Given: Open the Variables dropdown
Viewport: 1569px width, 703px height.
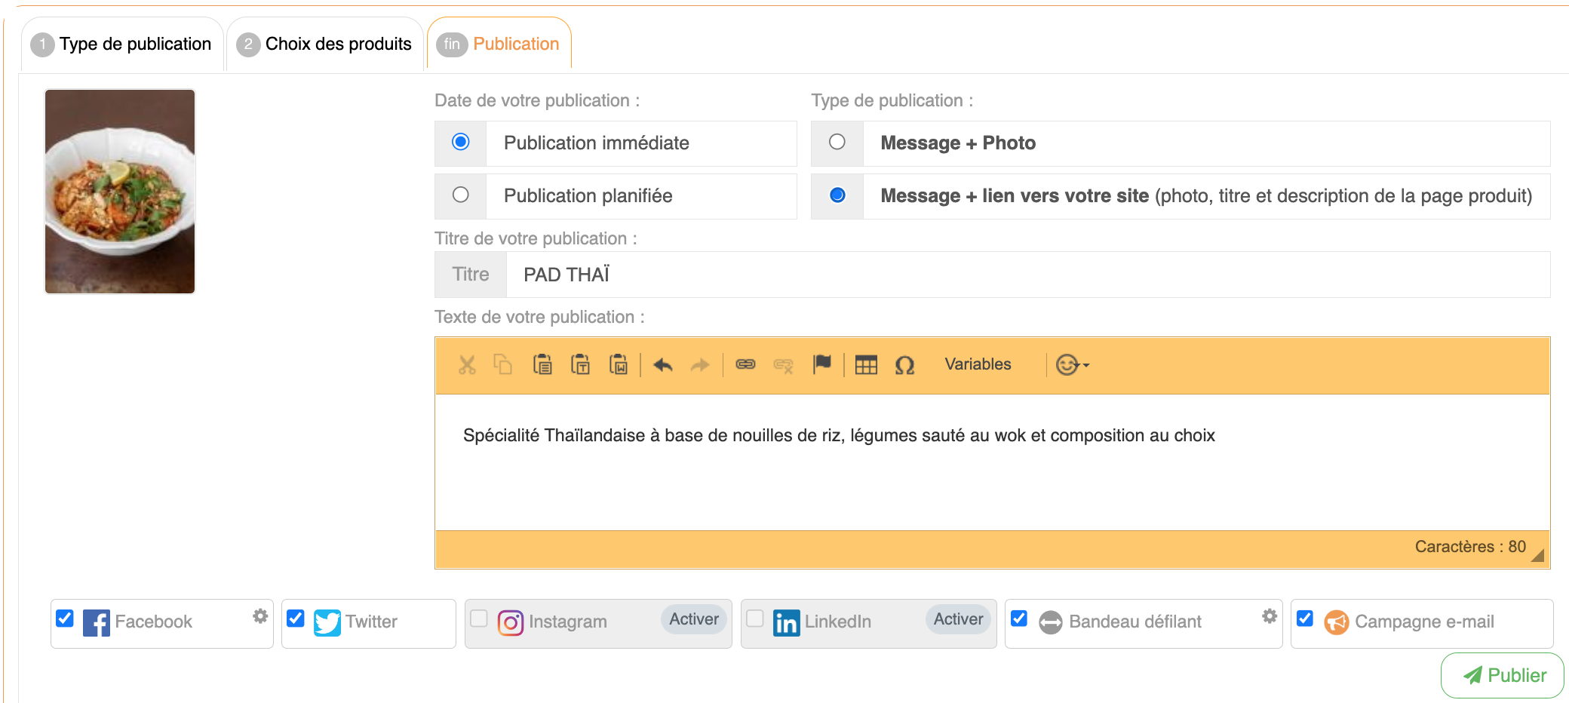Looking at the screenshot, I should coord(978,364).
